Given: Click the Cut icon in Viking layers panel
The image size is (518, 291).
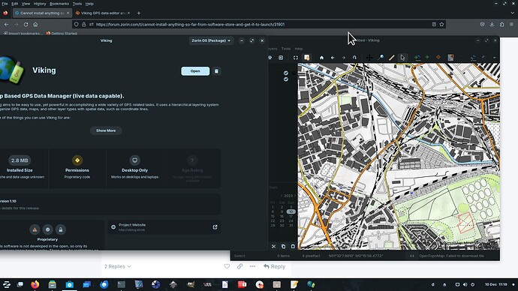Looking at the screenshot, I should (273, 246).
